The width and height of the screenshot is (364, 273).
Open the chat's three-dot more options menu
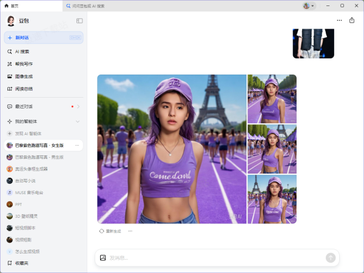339,20
